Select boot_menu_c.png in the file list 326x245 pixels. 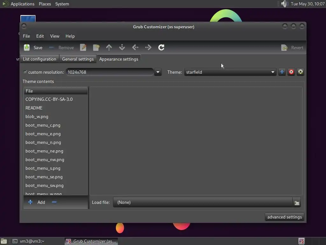[x=56, y=125]
